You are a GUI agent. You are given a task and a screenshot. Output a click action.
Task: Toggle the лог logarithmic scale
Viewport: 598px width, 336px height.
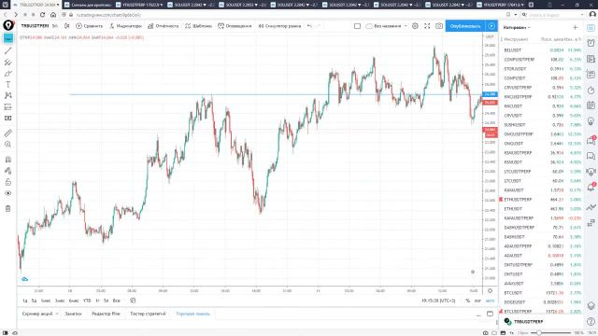tap(477, 301)
